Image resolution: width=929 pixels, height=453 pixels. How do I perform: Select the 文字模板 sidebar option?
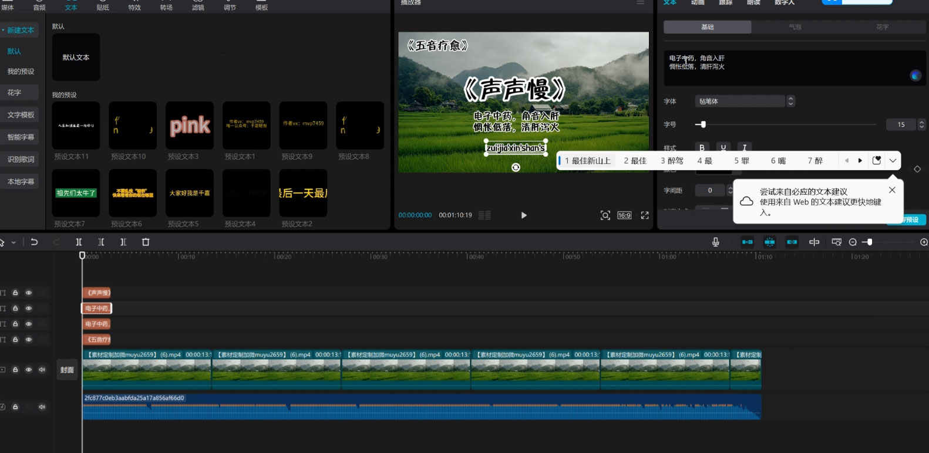click(21, 115)
